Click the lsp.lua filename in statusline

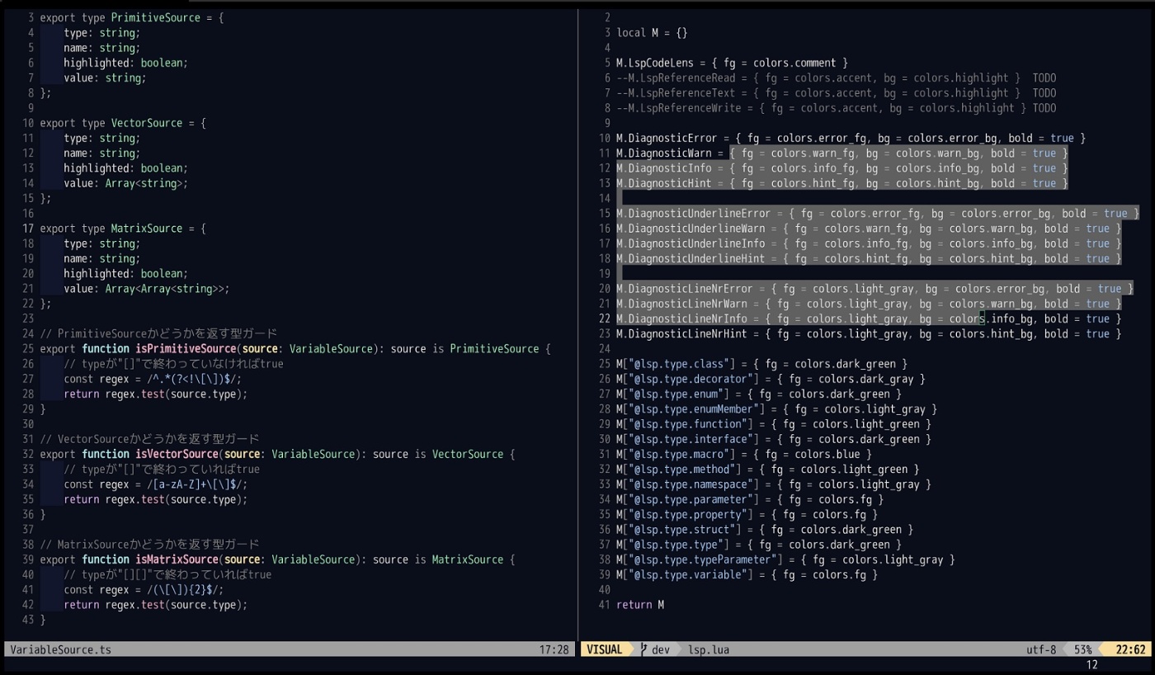pyautogui.click(x=709, y=649)
